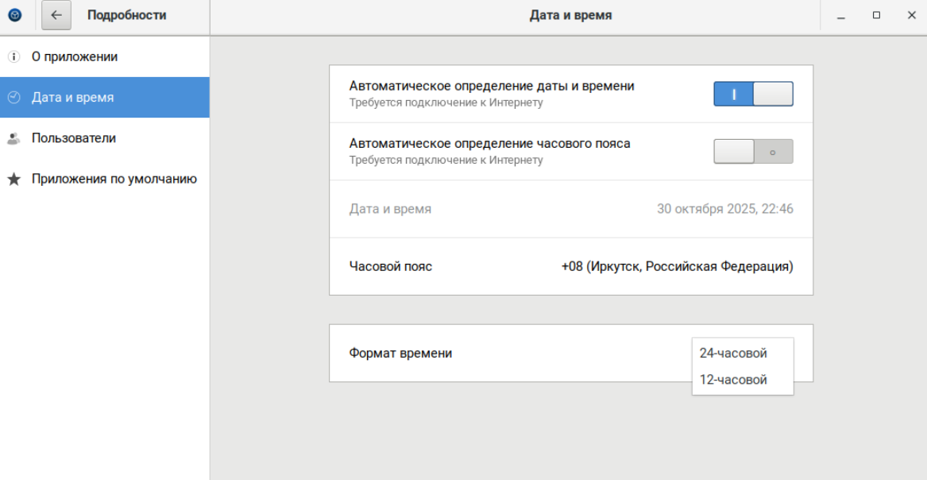Open the О приложении section
Image resolution: width=927 pixels, height=480 pixels.
(75, 57)
